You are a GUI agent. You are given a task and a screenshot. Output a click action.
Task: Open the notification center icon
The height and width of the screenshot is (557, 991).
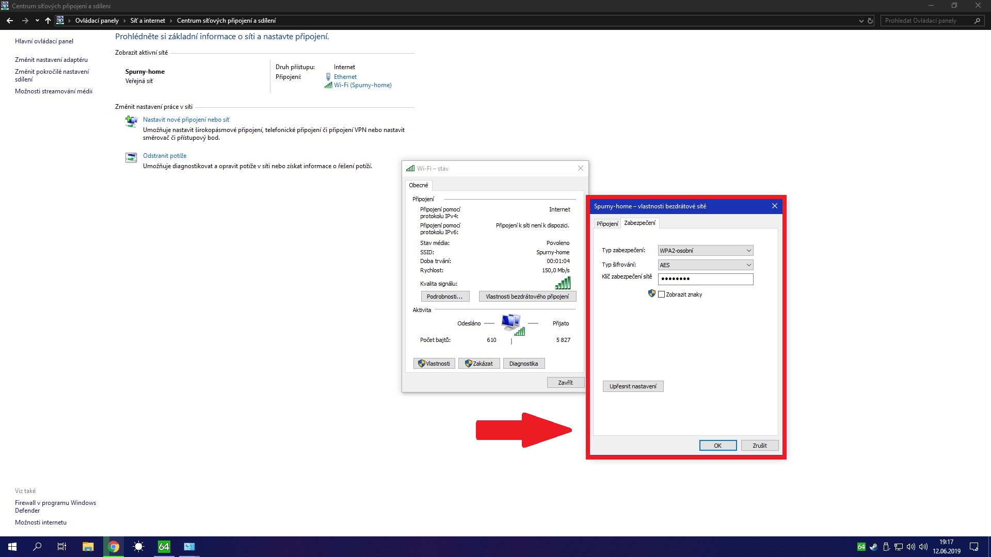(x=974, y=547)
